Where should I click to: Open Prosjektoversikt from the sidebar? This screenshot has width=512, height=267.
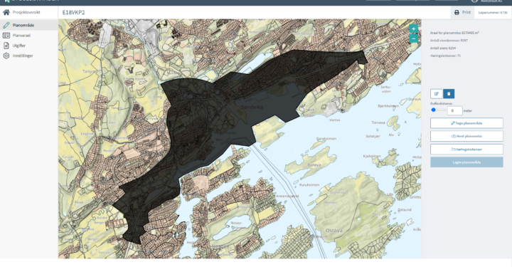[26, 12]
